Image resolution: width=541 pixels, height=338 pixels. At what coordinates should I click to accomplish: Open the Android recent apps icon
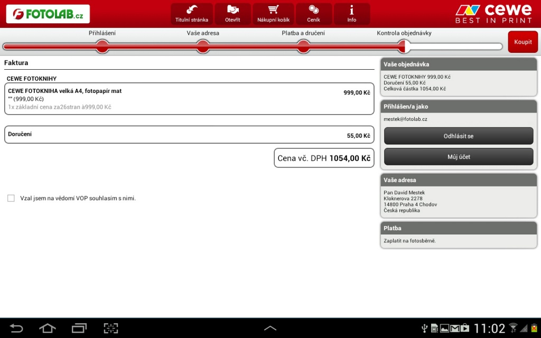[79, 328]
